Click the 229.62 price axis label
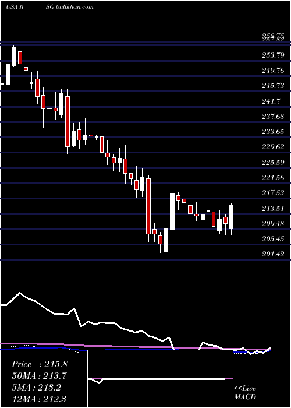This screenshot has width=291, height=408. (x=273, y=147)
